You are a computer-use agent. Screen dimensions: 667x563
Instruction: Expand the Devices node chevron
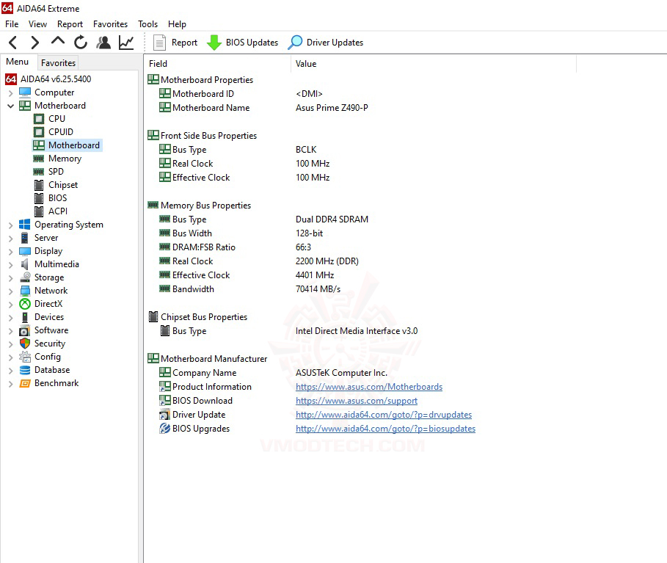pos(10,317)
